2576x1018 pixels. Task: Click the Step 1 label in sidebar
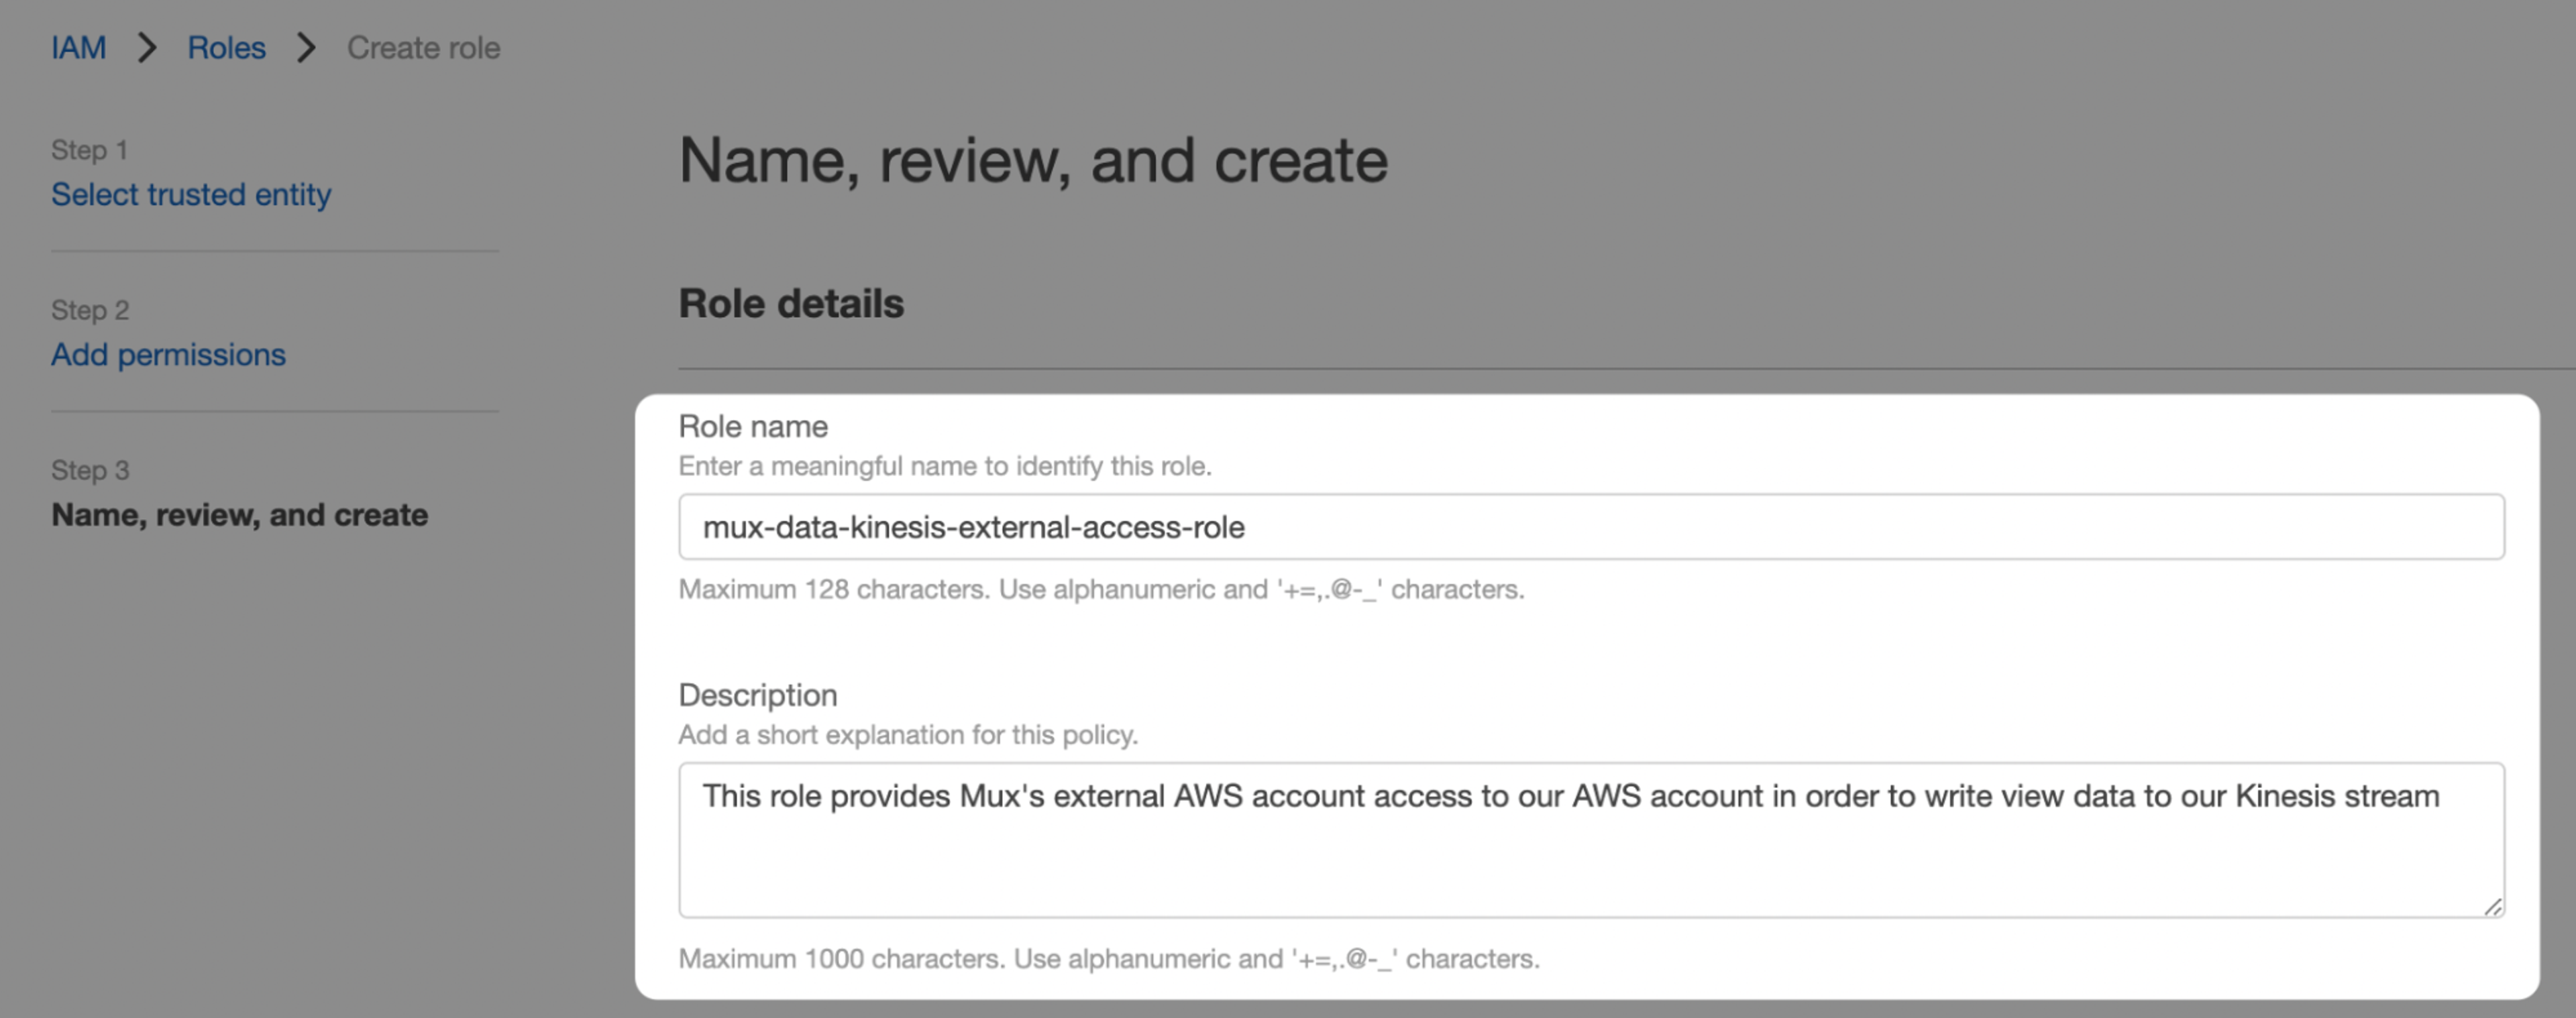90,150
